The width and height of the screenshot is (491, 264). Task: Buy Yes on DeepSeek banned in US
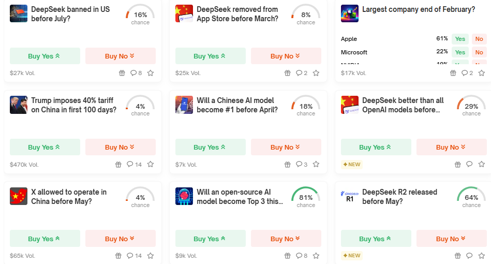tap(44, 56)
